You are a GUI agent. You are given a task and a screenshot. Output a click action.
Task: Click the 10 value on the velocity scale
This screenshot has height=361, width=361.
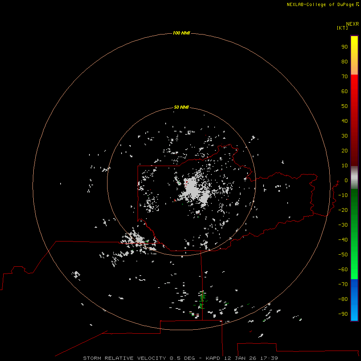[x=345, y=166]
